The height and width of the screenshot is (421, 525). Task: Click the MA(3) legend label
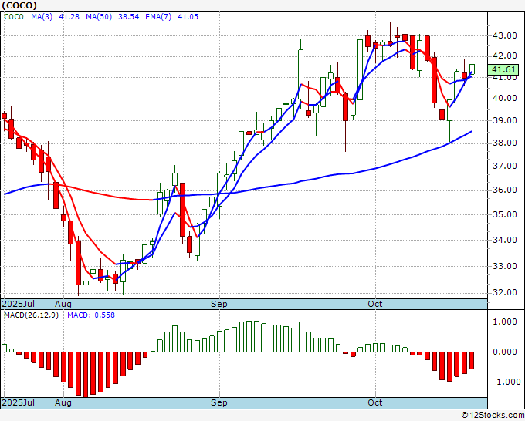(x=42, y=17)
